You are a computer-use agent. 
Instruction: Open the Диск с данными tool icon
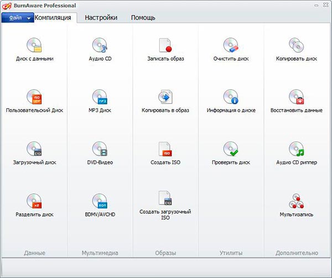[34, 45]
